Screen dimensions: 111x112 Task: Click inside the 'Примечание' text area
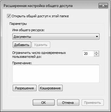click(56, 74)
